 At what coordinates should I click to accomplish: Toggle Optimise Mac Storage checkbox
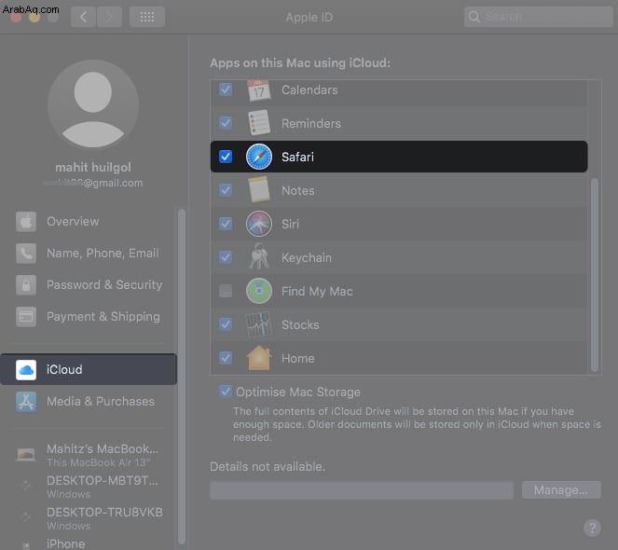tap(226, 392)
